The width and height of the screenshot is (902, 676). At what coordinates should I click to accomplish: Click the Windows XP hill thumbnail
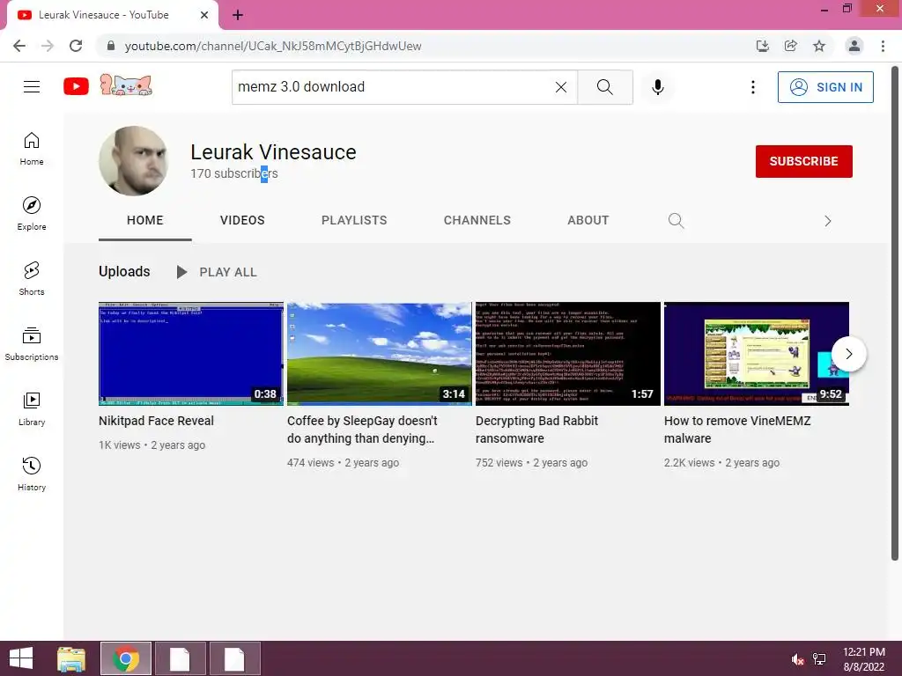tap(380, 354)
